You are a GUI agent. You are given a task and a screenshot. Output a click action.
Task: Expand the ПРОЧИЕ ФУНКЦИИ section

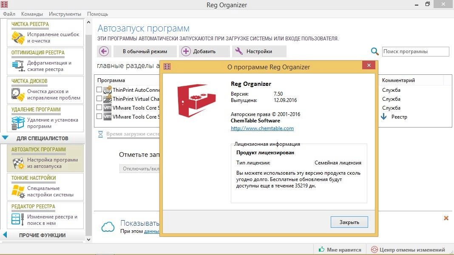(5, 235)
